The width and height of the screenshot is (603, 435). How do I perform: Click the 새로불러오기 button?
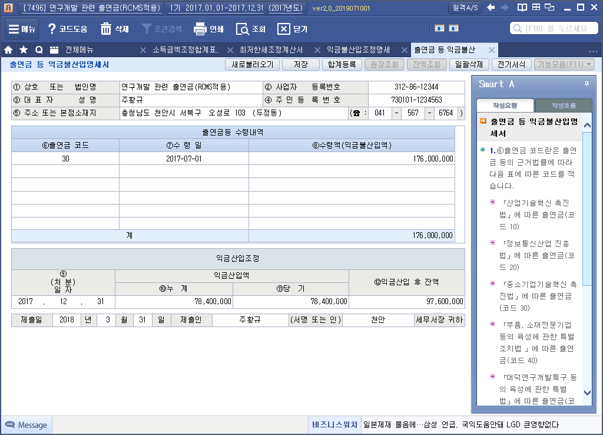click(x=252, y=65)
